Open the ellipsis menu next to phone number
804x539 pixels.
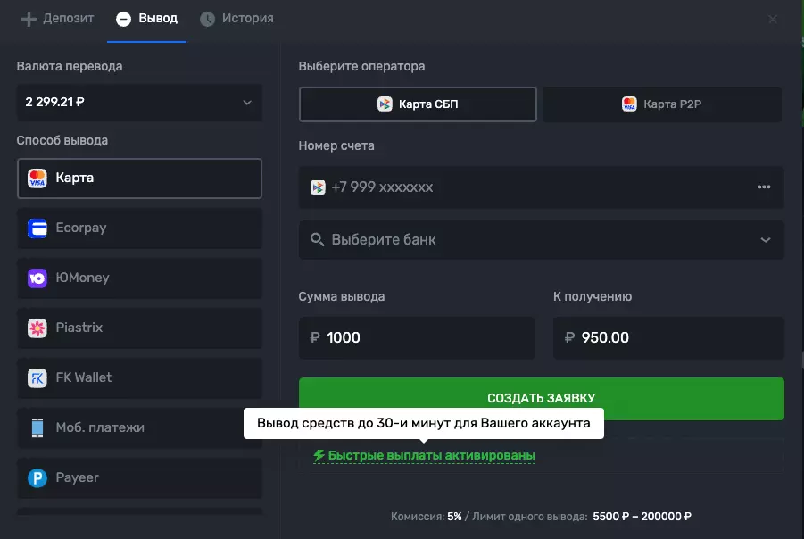tap(764, 187)
